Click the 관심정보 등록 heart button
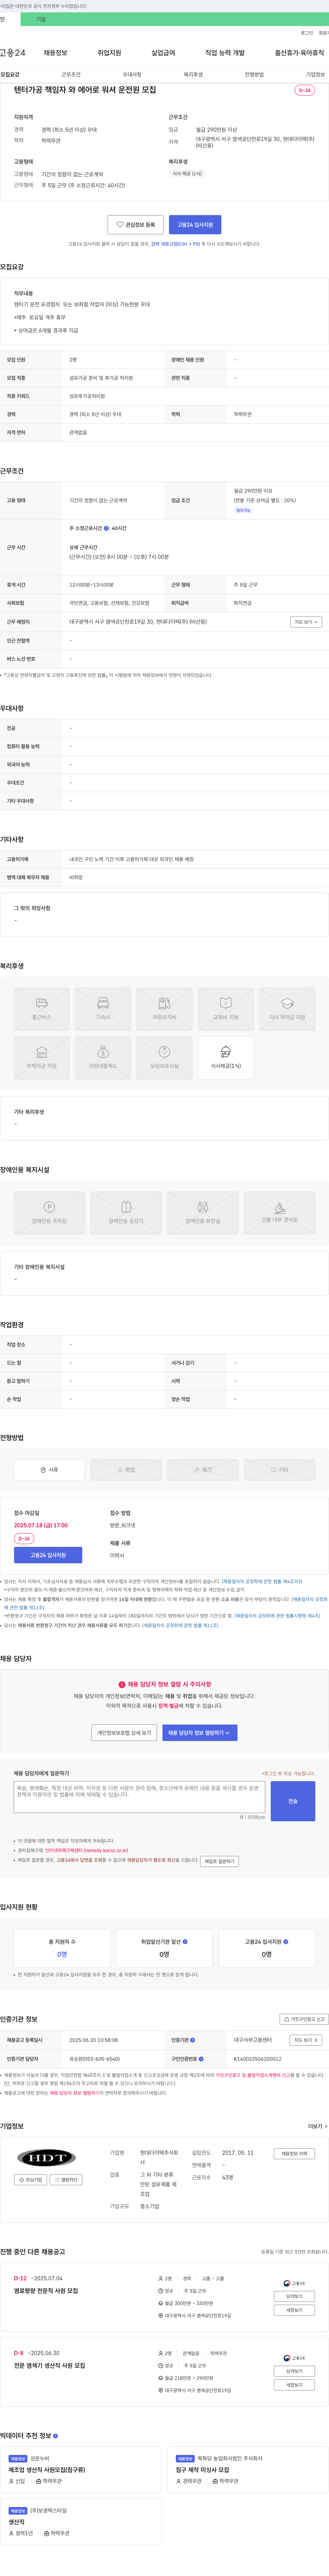The image size is (329, 2576). (136, 225)
